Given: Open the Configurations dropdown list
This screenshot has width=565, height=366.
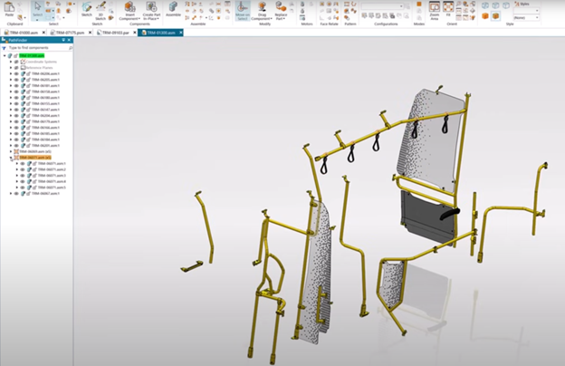Looking at the screenshot, I should (x=402, y=7).
